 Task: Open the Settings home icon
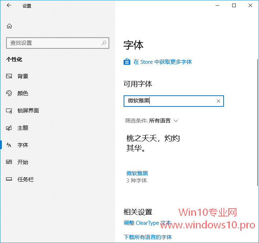[x=9, y=26]
